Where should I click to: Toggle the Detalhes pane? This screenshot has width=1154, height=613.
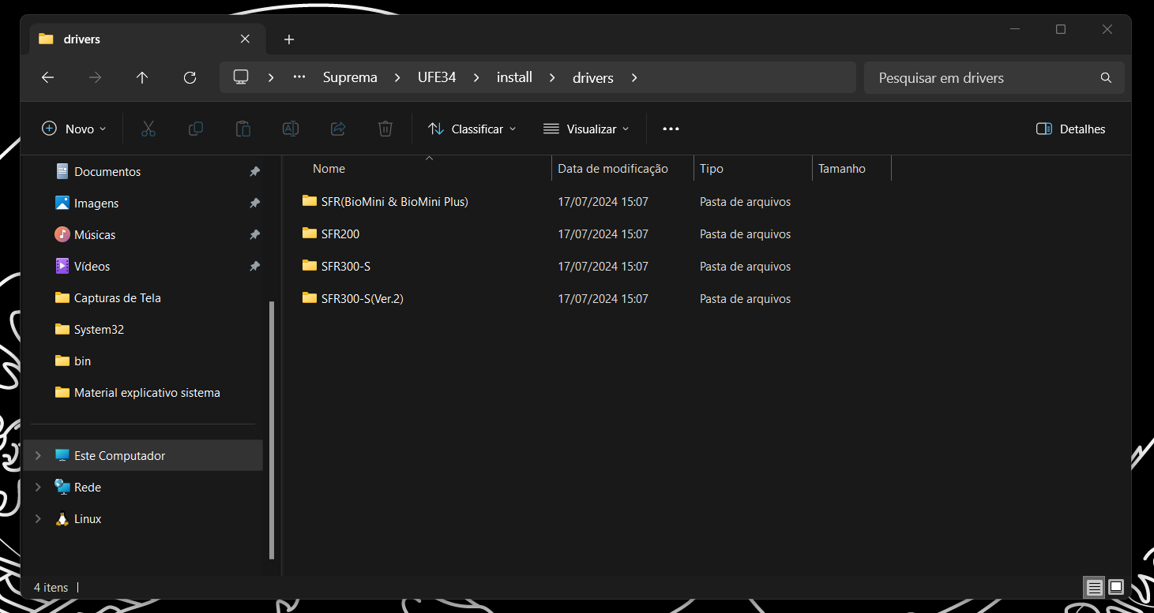(x=1070, y=129)
